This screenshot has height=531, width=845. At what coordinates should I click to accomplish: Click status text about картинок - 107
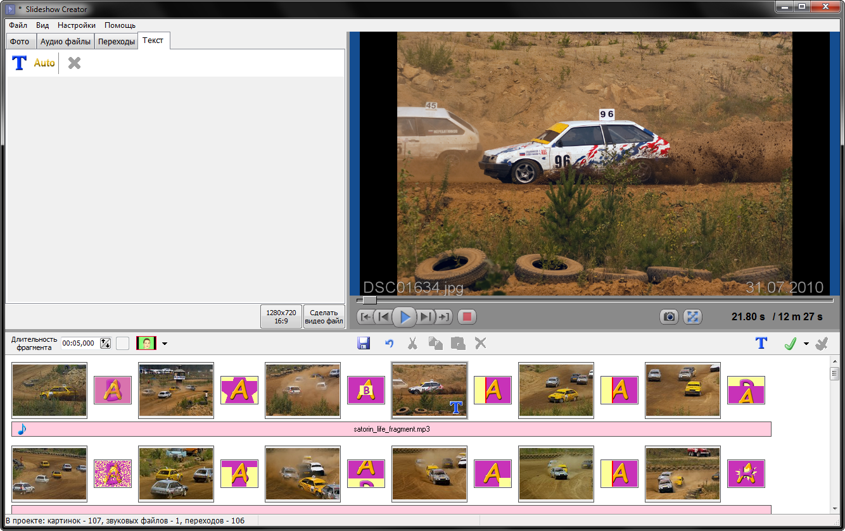tap(124, 521)
